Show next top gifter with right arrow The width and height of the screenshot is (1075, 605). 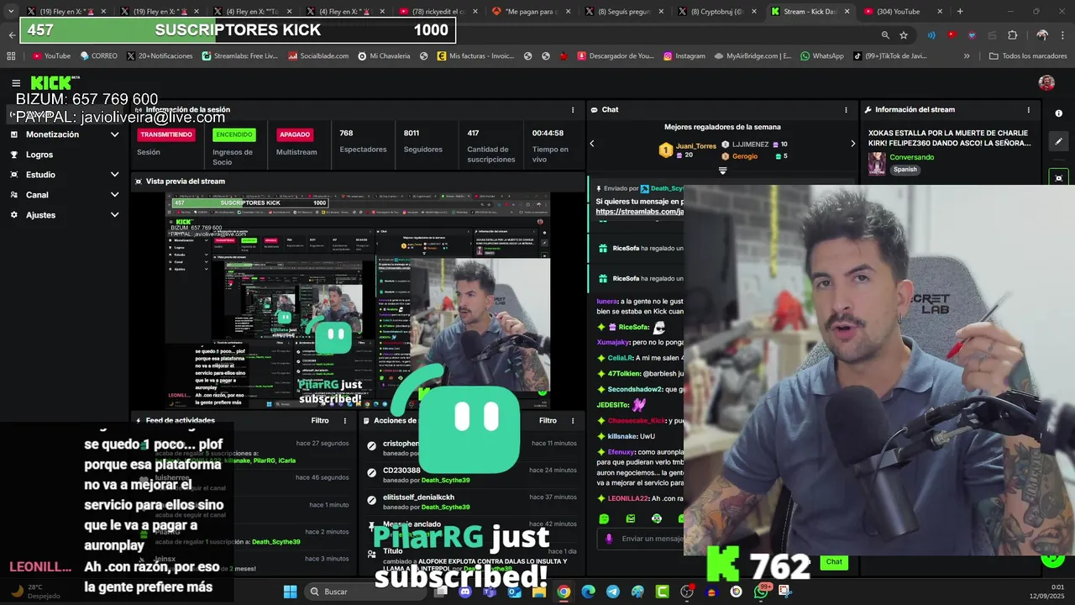coord(852,144)
